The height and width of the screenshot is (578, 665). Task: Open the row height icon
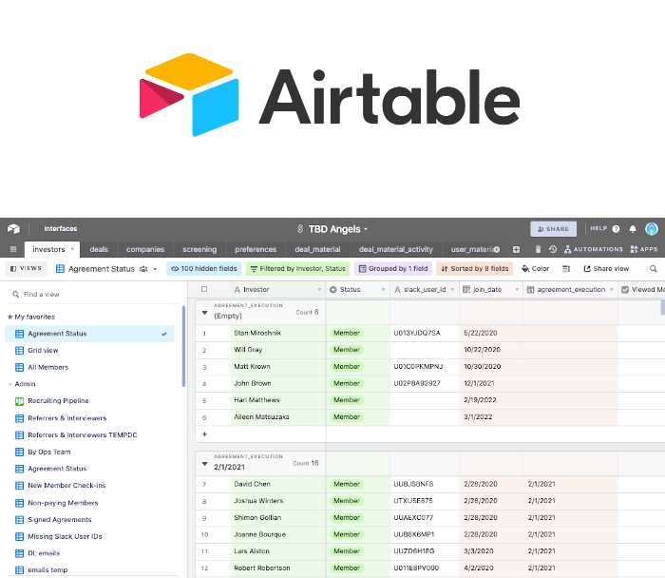click(566, 269)
